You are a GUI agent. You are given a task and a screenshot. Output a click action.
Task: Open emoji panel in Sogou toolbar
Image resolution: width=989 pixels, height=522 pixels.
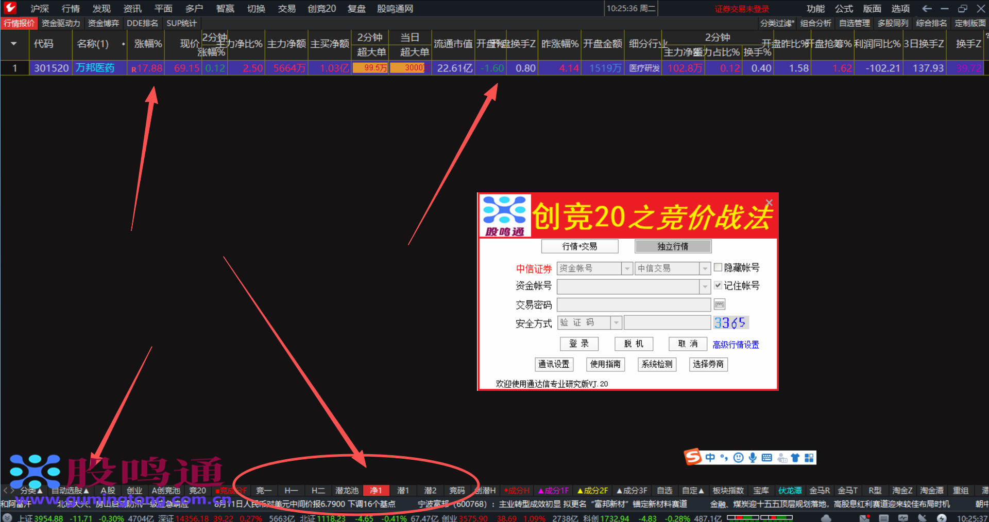[739, 458]
